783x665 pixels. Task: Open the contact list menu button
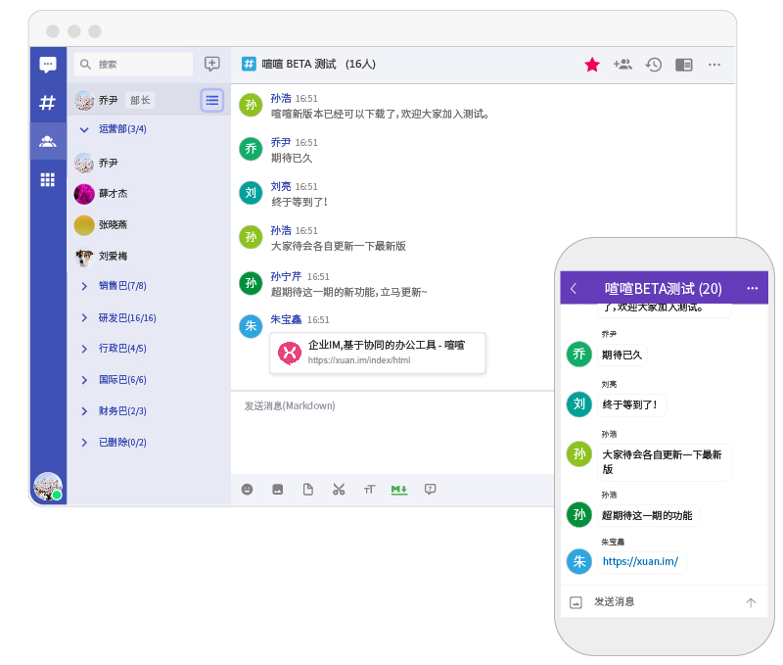212,100
